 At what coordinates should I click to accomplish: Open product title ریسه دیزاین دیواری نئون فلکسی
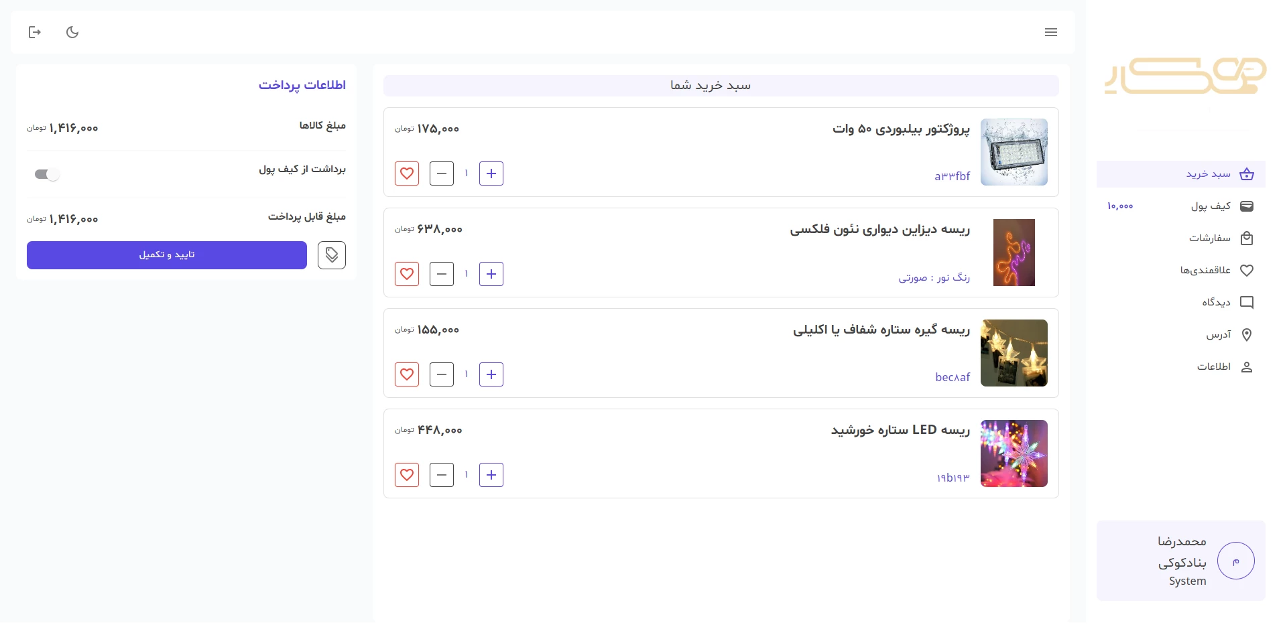click(x=879, y=229)
